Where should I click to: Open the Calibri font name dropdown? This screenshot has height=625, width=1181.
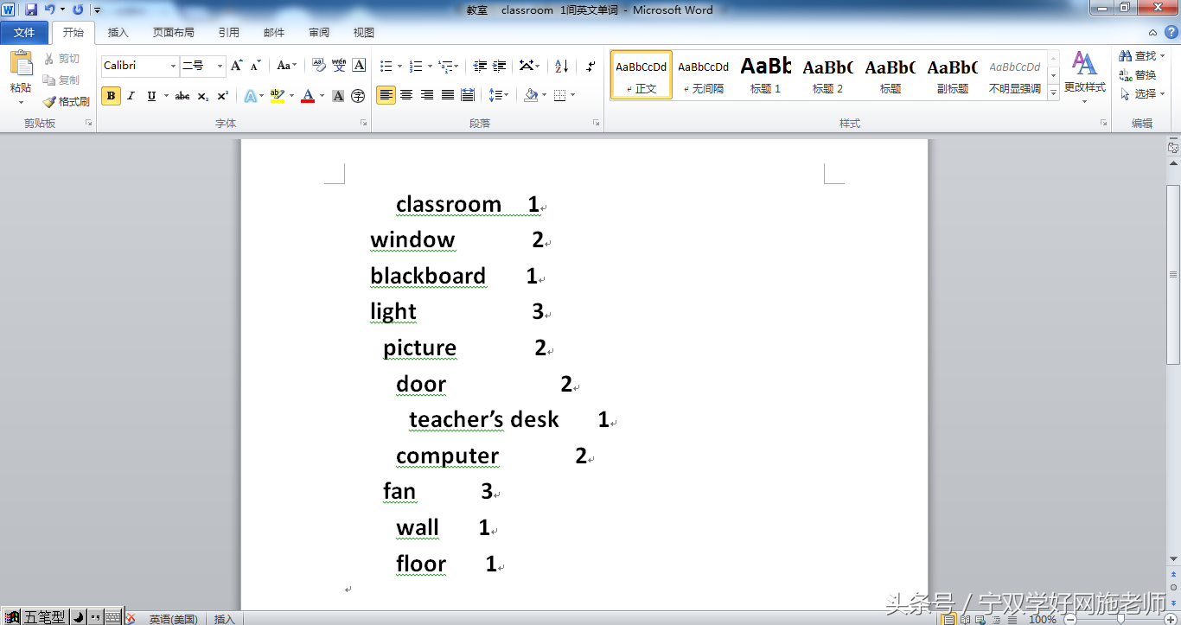[x=173, y=66]
